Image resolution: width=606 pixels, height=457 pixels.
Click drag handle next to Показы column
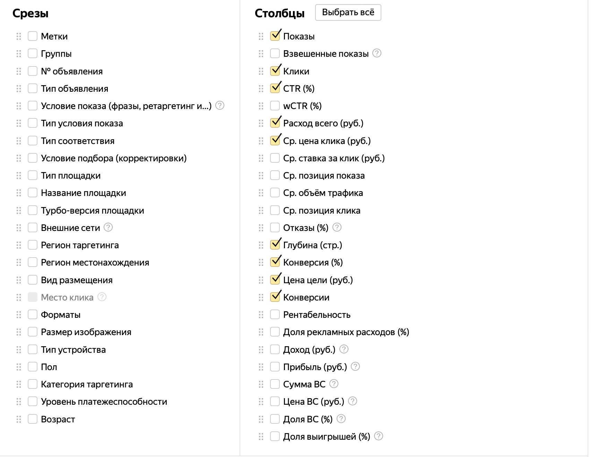point(261,36)
